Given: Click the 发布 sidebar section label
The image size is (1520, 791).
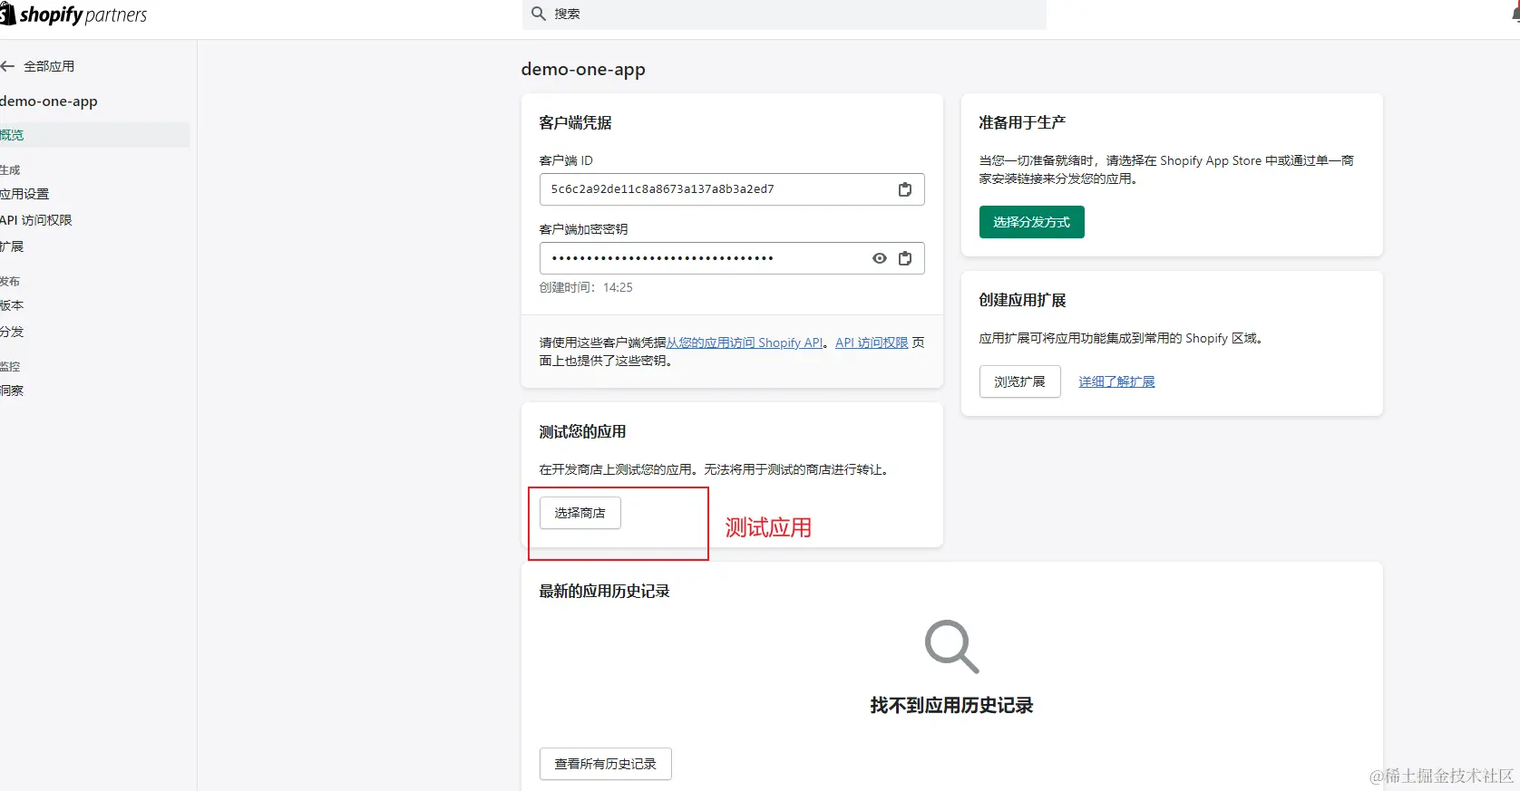Looking at the screenshot, I should point(10,282).
